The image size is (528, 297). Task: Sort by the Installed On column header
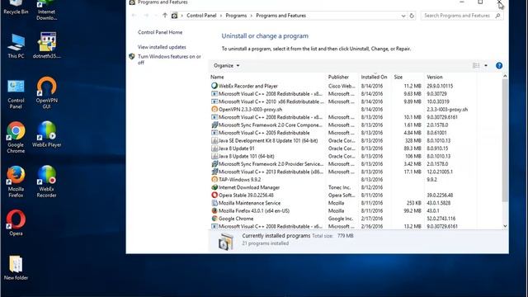click(375, 77)
